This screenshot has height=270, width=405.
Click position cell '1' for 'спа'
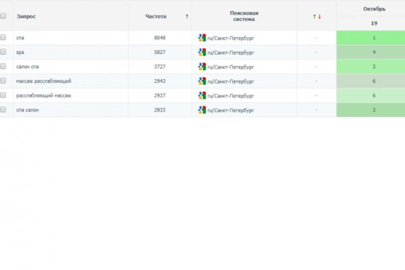coord(371,38)
